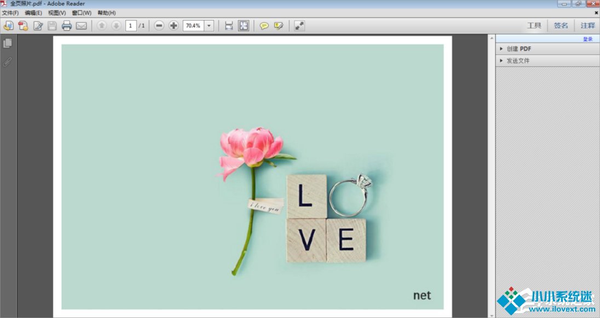The image size is (600, 318).
Task: Click the scrollbar up arrow
Action: pos(492,38)
